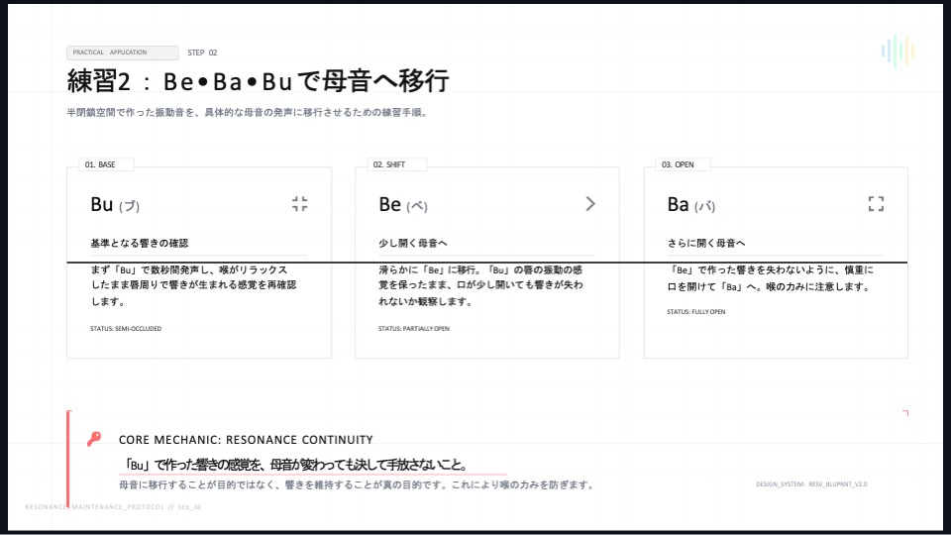Click STATUS: FULLY OPEN text
951x535 pixels.
696,311
